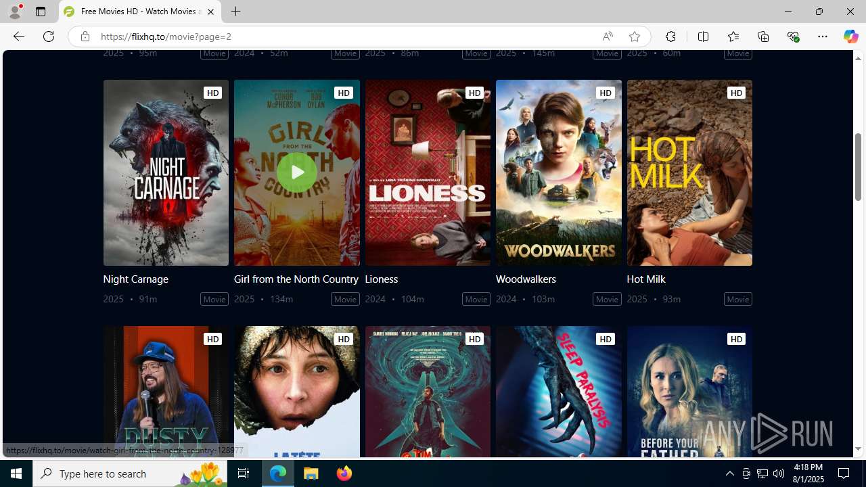The width and height of the screenshot is (866, 487).
Task: Open File Explorer from the taskbar
Action: point(311,473)
